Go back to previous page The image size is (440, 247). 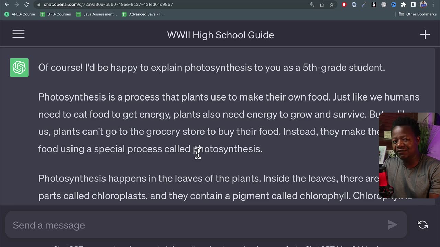click(7, 4)
